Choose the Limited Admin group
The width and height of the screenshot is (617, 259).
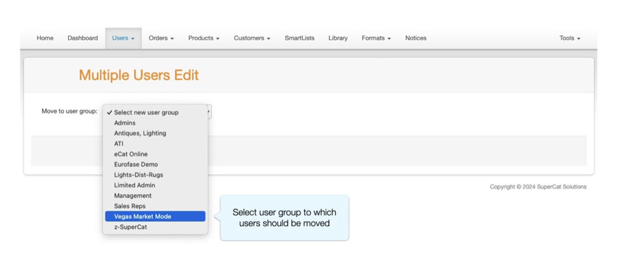click(155, 185)
